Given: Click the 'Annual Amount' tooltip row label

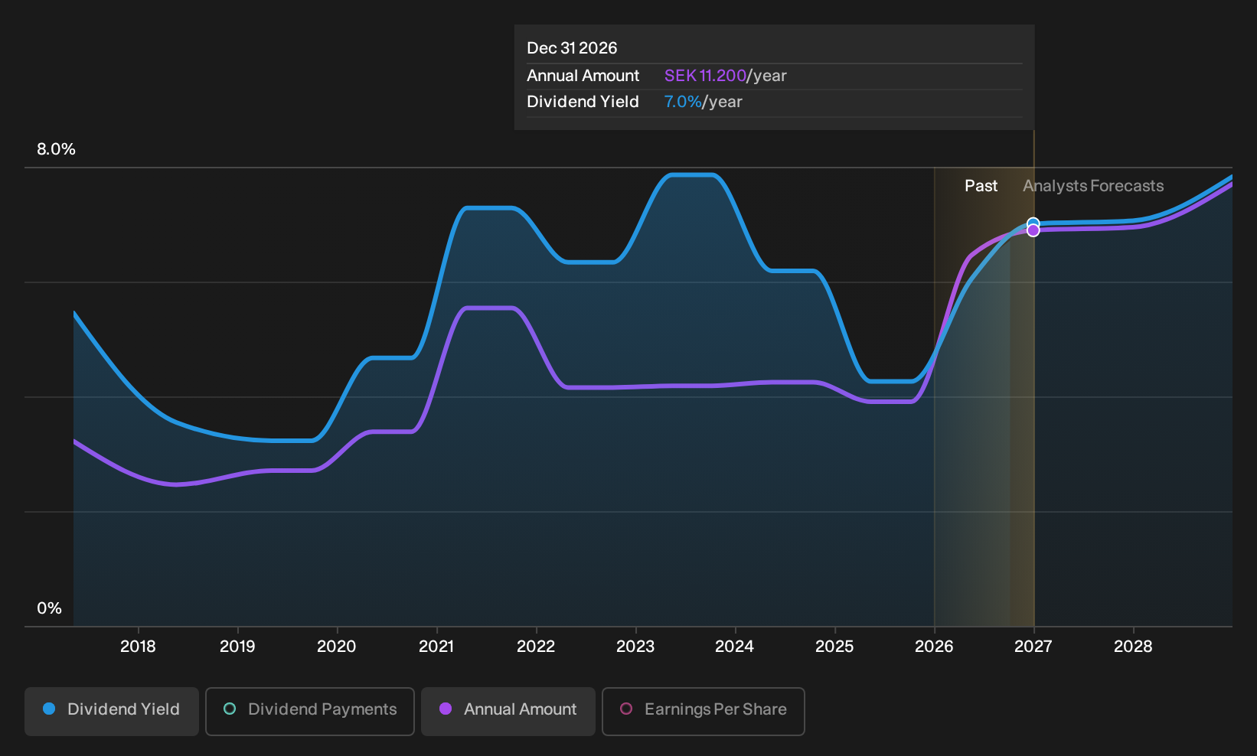Looking at the screenshot, I should (x=583, y=76).
